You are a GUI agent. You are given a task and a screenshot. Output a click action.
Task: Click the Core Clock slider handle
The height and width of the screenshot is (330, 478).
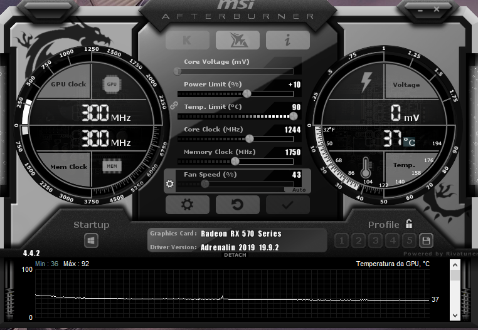point(250,139)
